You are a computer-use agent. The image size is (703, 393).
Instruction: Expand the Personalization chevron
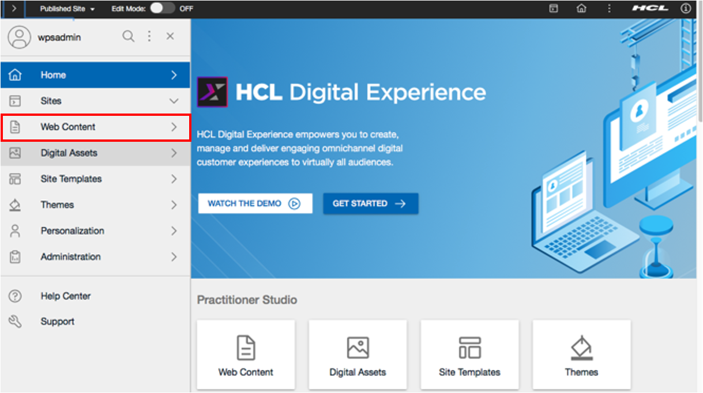pos(174,231)
